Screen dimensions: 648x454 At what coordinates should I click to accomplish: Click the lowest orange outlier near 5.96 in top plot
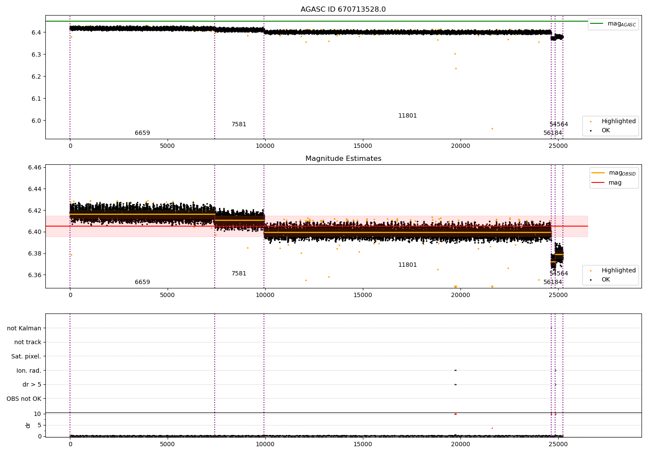coord(492,128)
